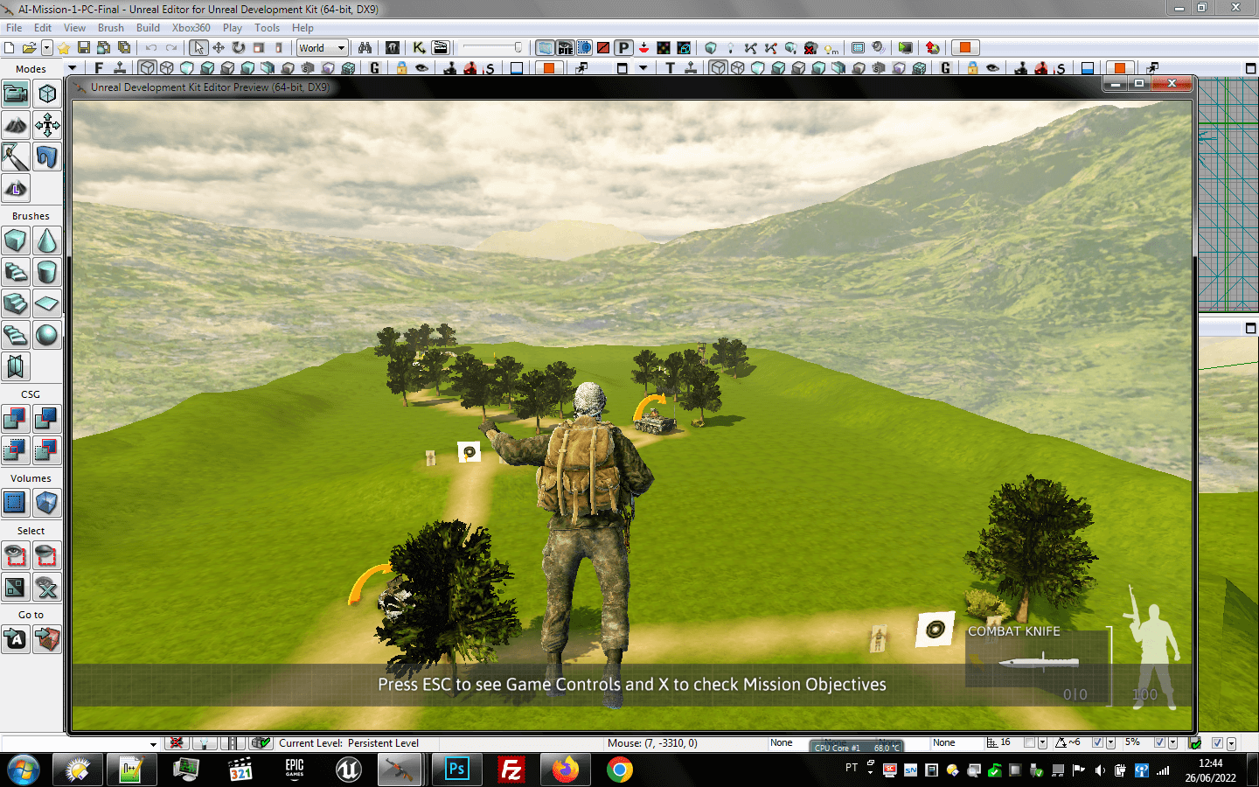
Task: Save the current level with floppy icon
Action: coord(84,48)
